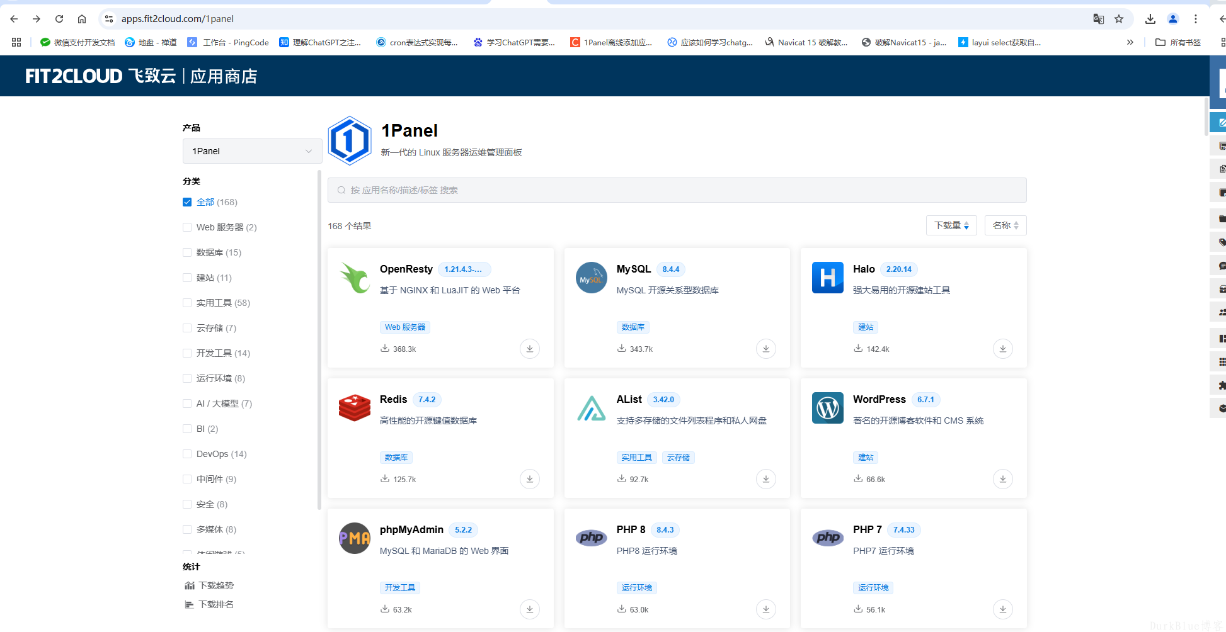Open the Chrome apps grid icon

tap(16, 42)
